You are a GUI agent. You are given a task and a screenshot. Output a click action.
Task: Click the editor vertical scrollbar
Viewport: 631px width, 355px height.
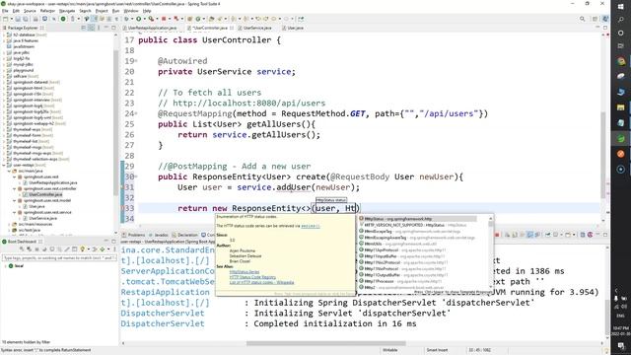pyautogui.click(x=603, y=155)
